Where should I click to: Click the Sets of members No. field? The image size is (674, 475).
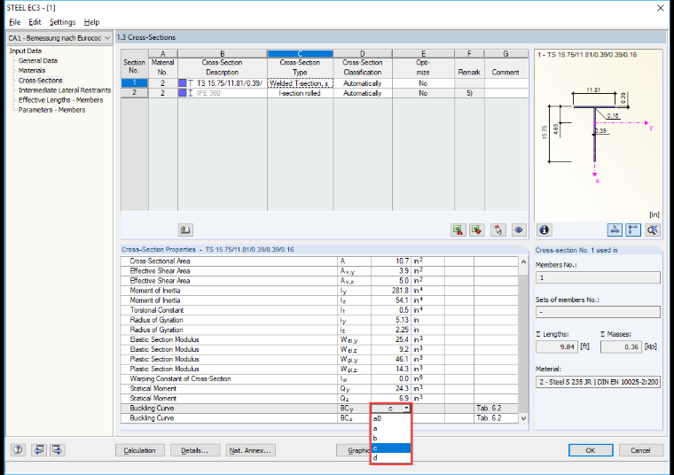(x=598, y=312)
